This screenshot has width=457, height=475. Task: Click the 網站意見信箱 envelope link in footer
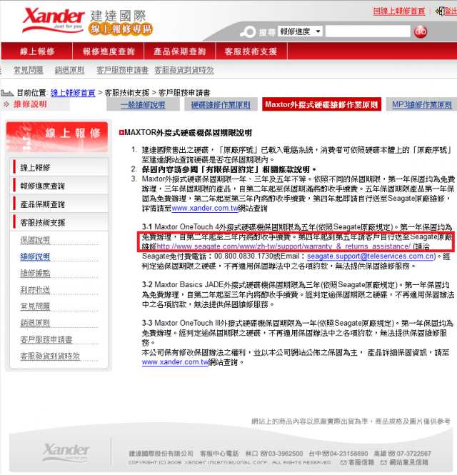coord(404,462)
